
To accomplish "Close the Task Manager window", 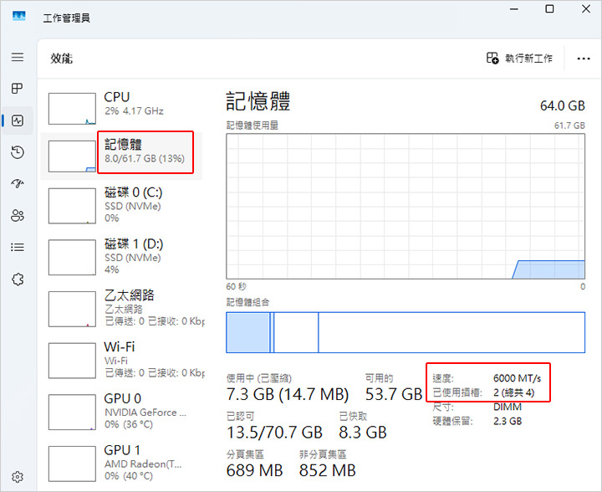I will pos(586,9).
